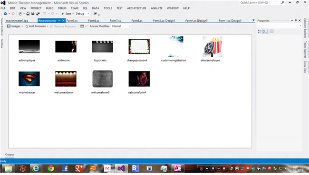Screen dimensions: 309x175
Task: Launch Google Chrome from the taskbar
Action: [x=51, y=168]
